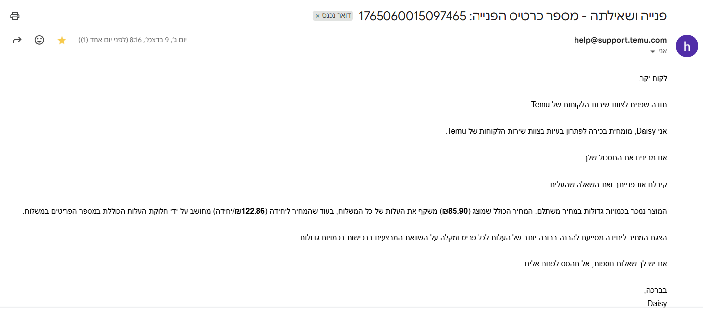The width and height of the screenshot is (703, 311).
Task: Click ticket number 1765060015097465 in the subject
Action: click(x=412, y=16)
